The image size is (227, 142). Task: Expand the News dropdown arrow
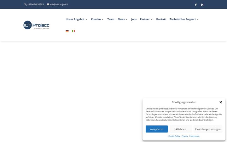pos(126,20)
